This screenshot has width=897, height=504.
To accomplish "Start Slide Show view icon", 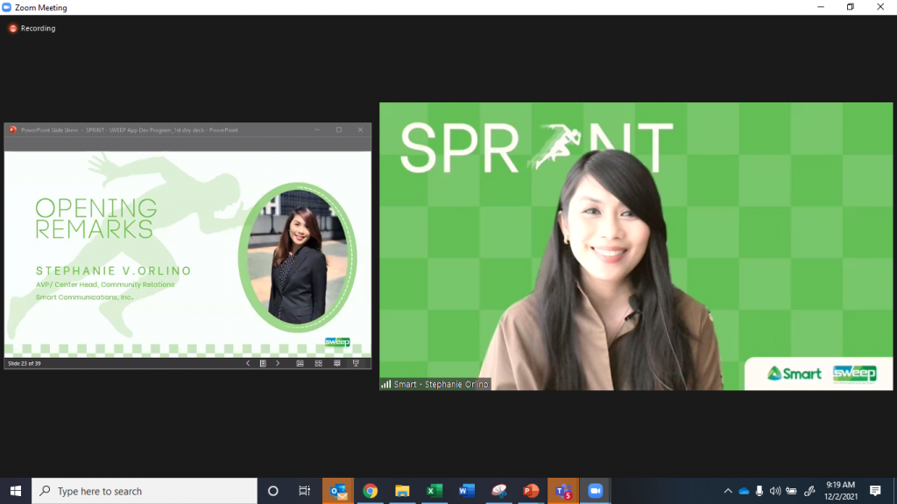I will click(x=356, y=363).
